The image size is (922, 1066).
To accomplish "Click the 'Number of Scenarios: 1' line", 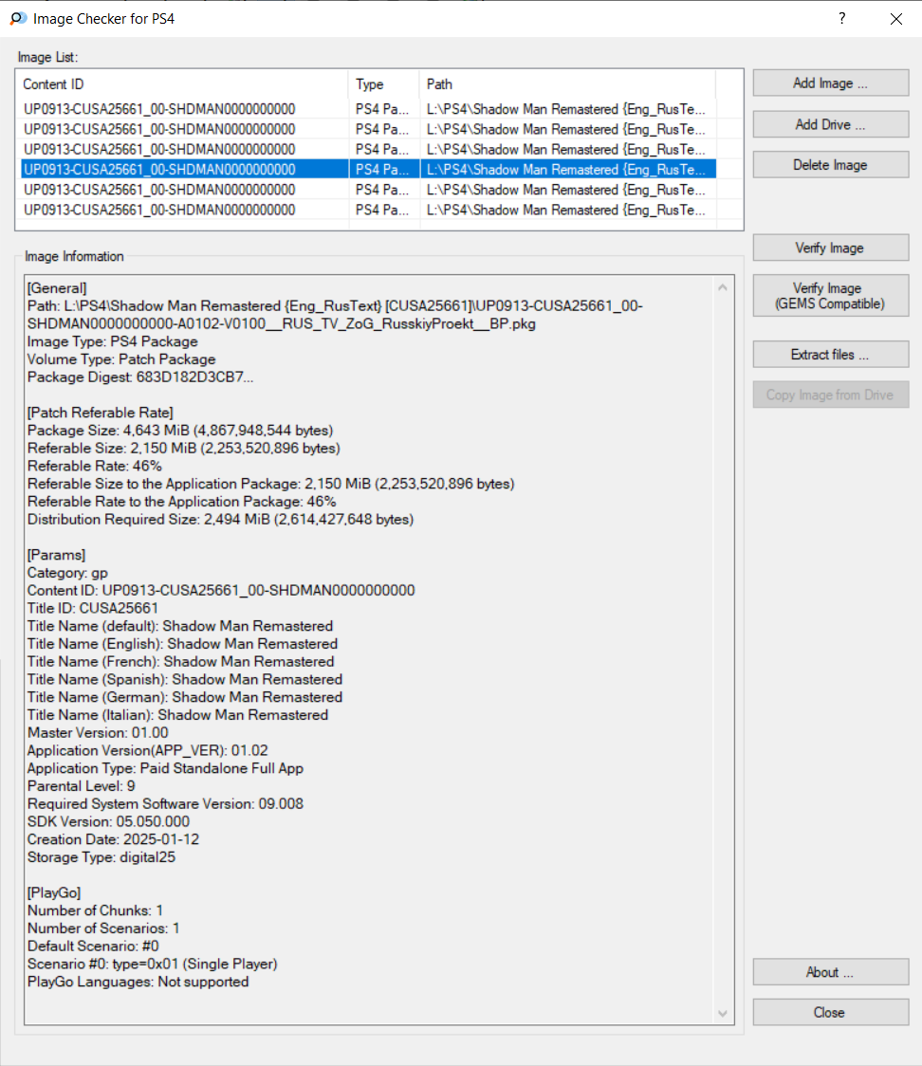I will (x=103, y=928).
